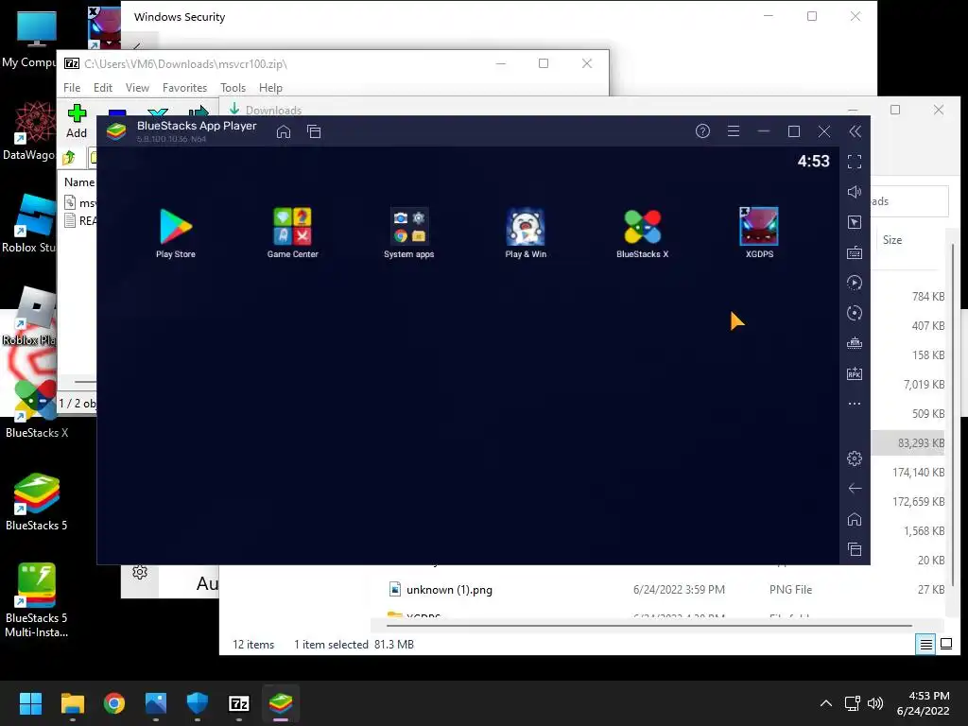Open the BlueStacks hamburger menu
The height and width of the screenshot is (726, 968).
734,130
